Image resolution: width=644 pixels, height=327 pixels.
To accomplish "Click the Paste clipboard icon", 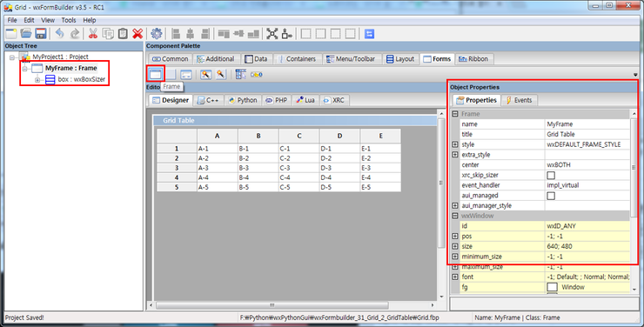I will pyautogui.click(x=123, y=34).
